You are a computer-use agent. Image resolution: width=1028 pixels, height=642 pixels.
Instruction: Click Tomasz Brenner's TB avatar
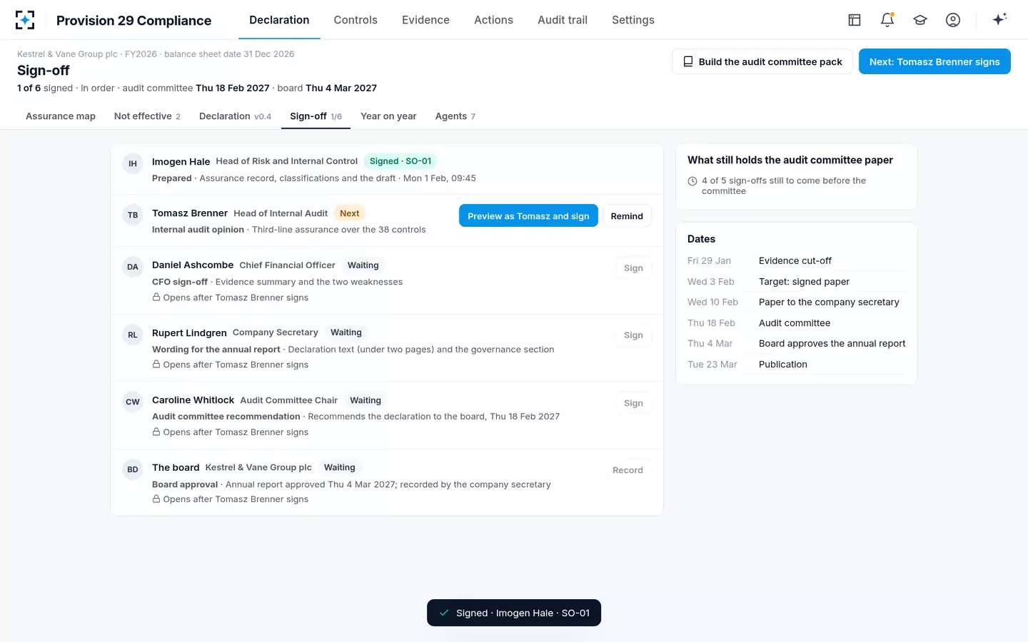point(133,215)
